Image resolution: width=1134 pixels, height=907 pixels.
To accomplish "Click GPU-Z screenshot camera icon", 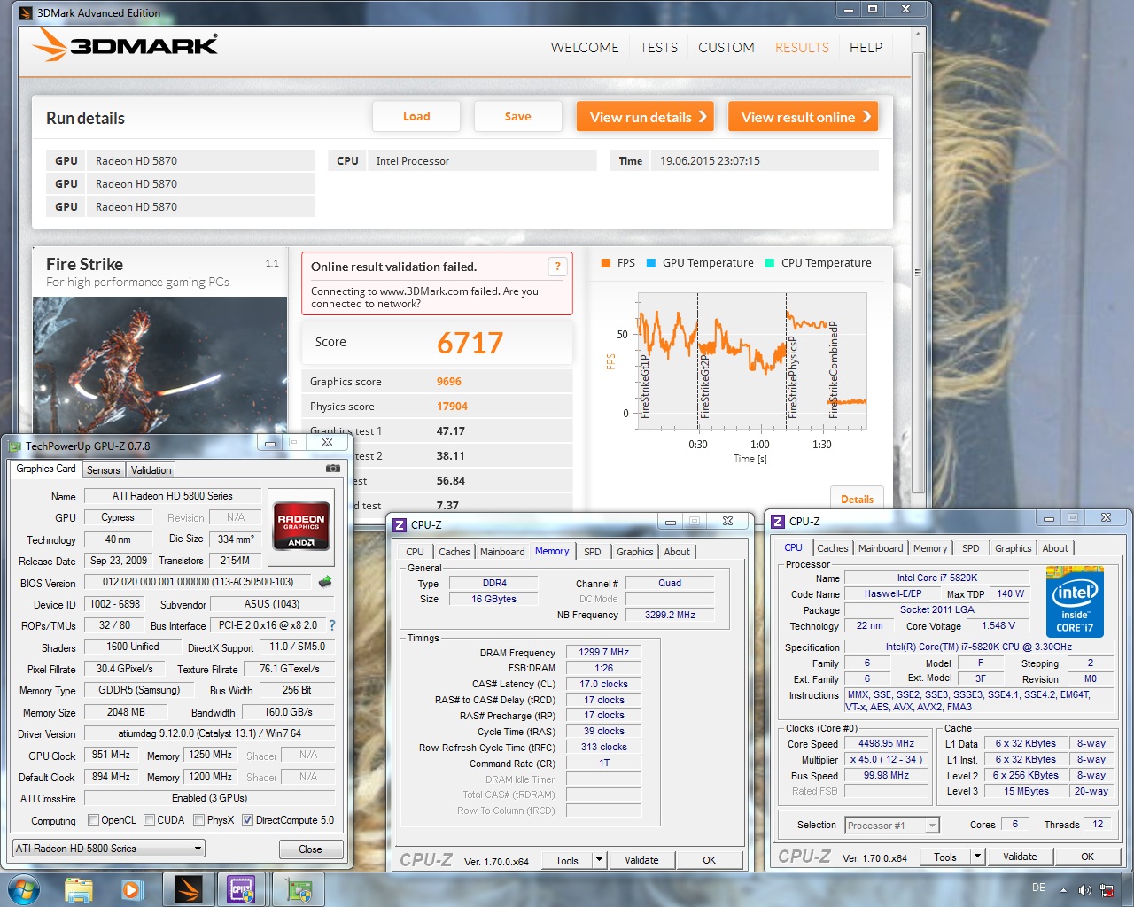I will 333,468.
